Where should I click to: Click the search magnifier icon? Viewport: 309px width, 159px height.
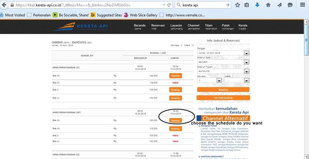(x=179, y=5)
